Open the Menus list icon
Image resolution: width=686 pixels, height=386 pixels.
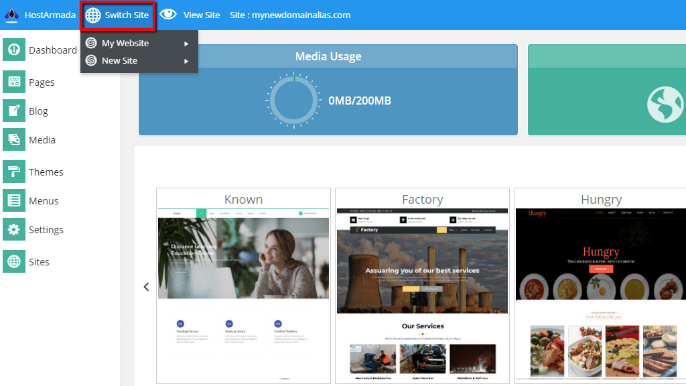click(x=14, y=200)
